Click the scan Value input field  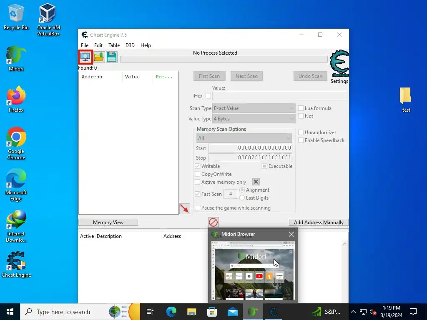pos(279,95)
